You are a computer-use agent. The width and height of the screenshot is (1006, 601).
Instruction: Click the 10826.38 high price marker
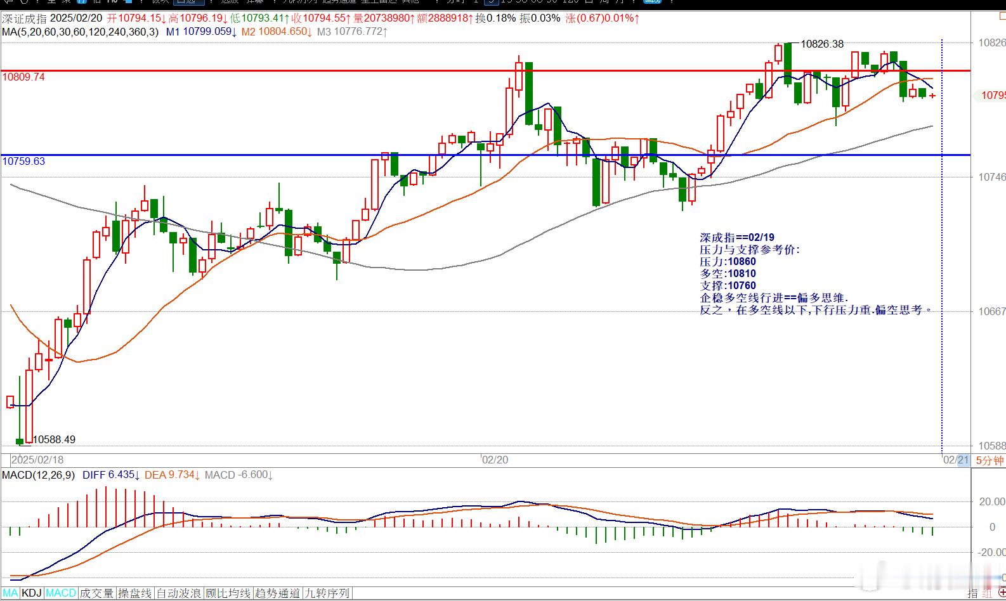[x=822, y=44]
